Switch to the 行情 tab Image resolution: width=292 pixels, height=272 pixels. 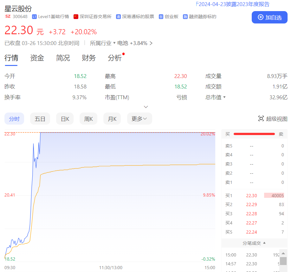coord(11,58)
